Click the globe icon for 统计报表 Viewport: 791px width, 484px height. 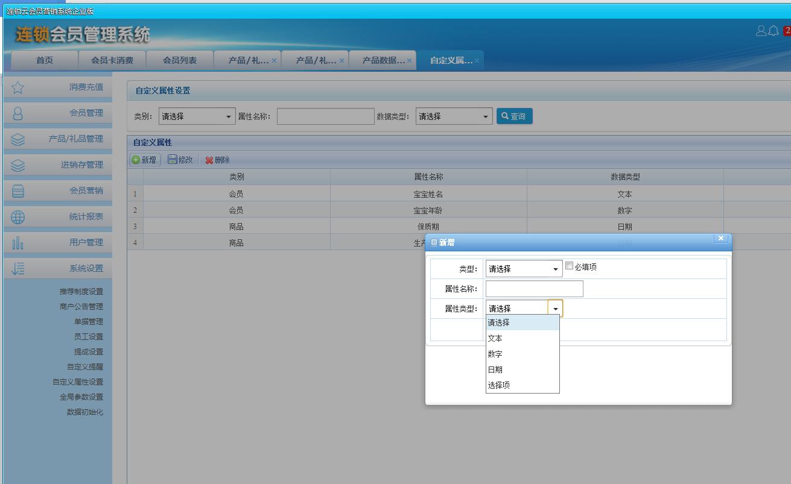click(18, 217)
